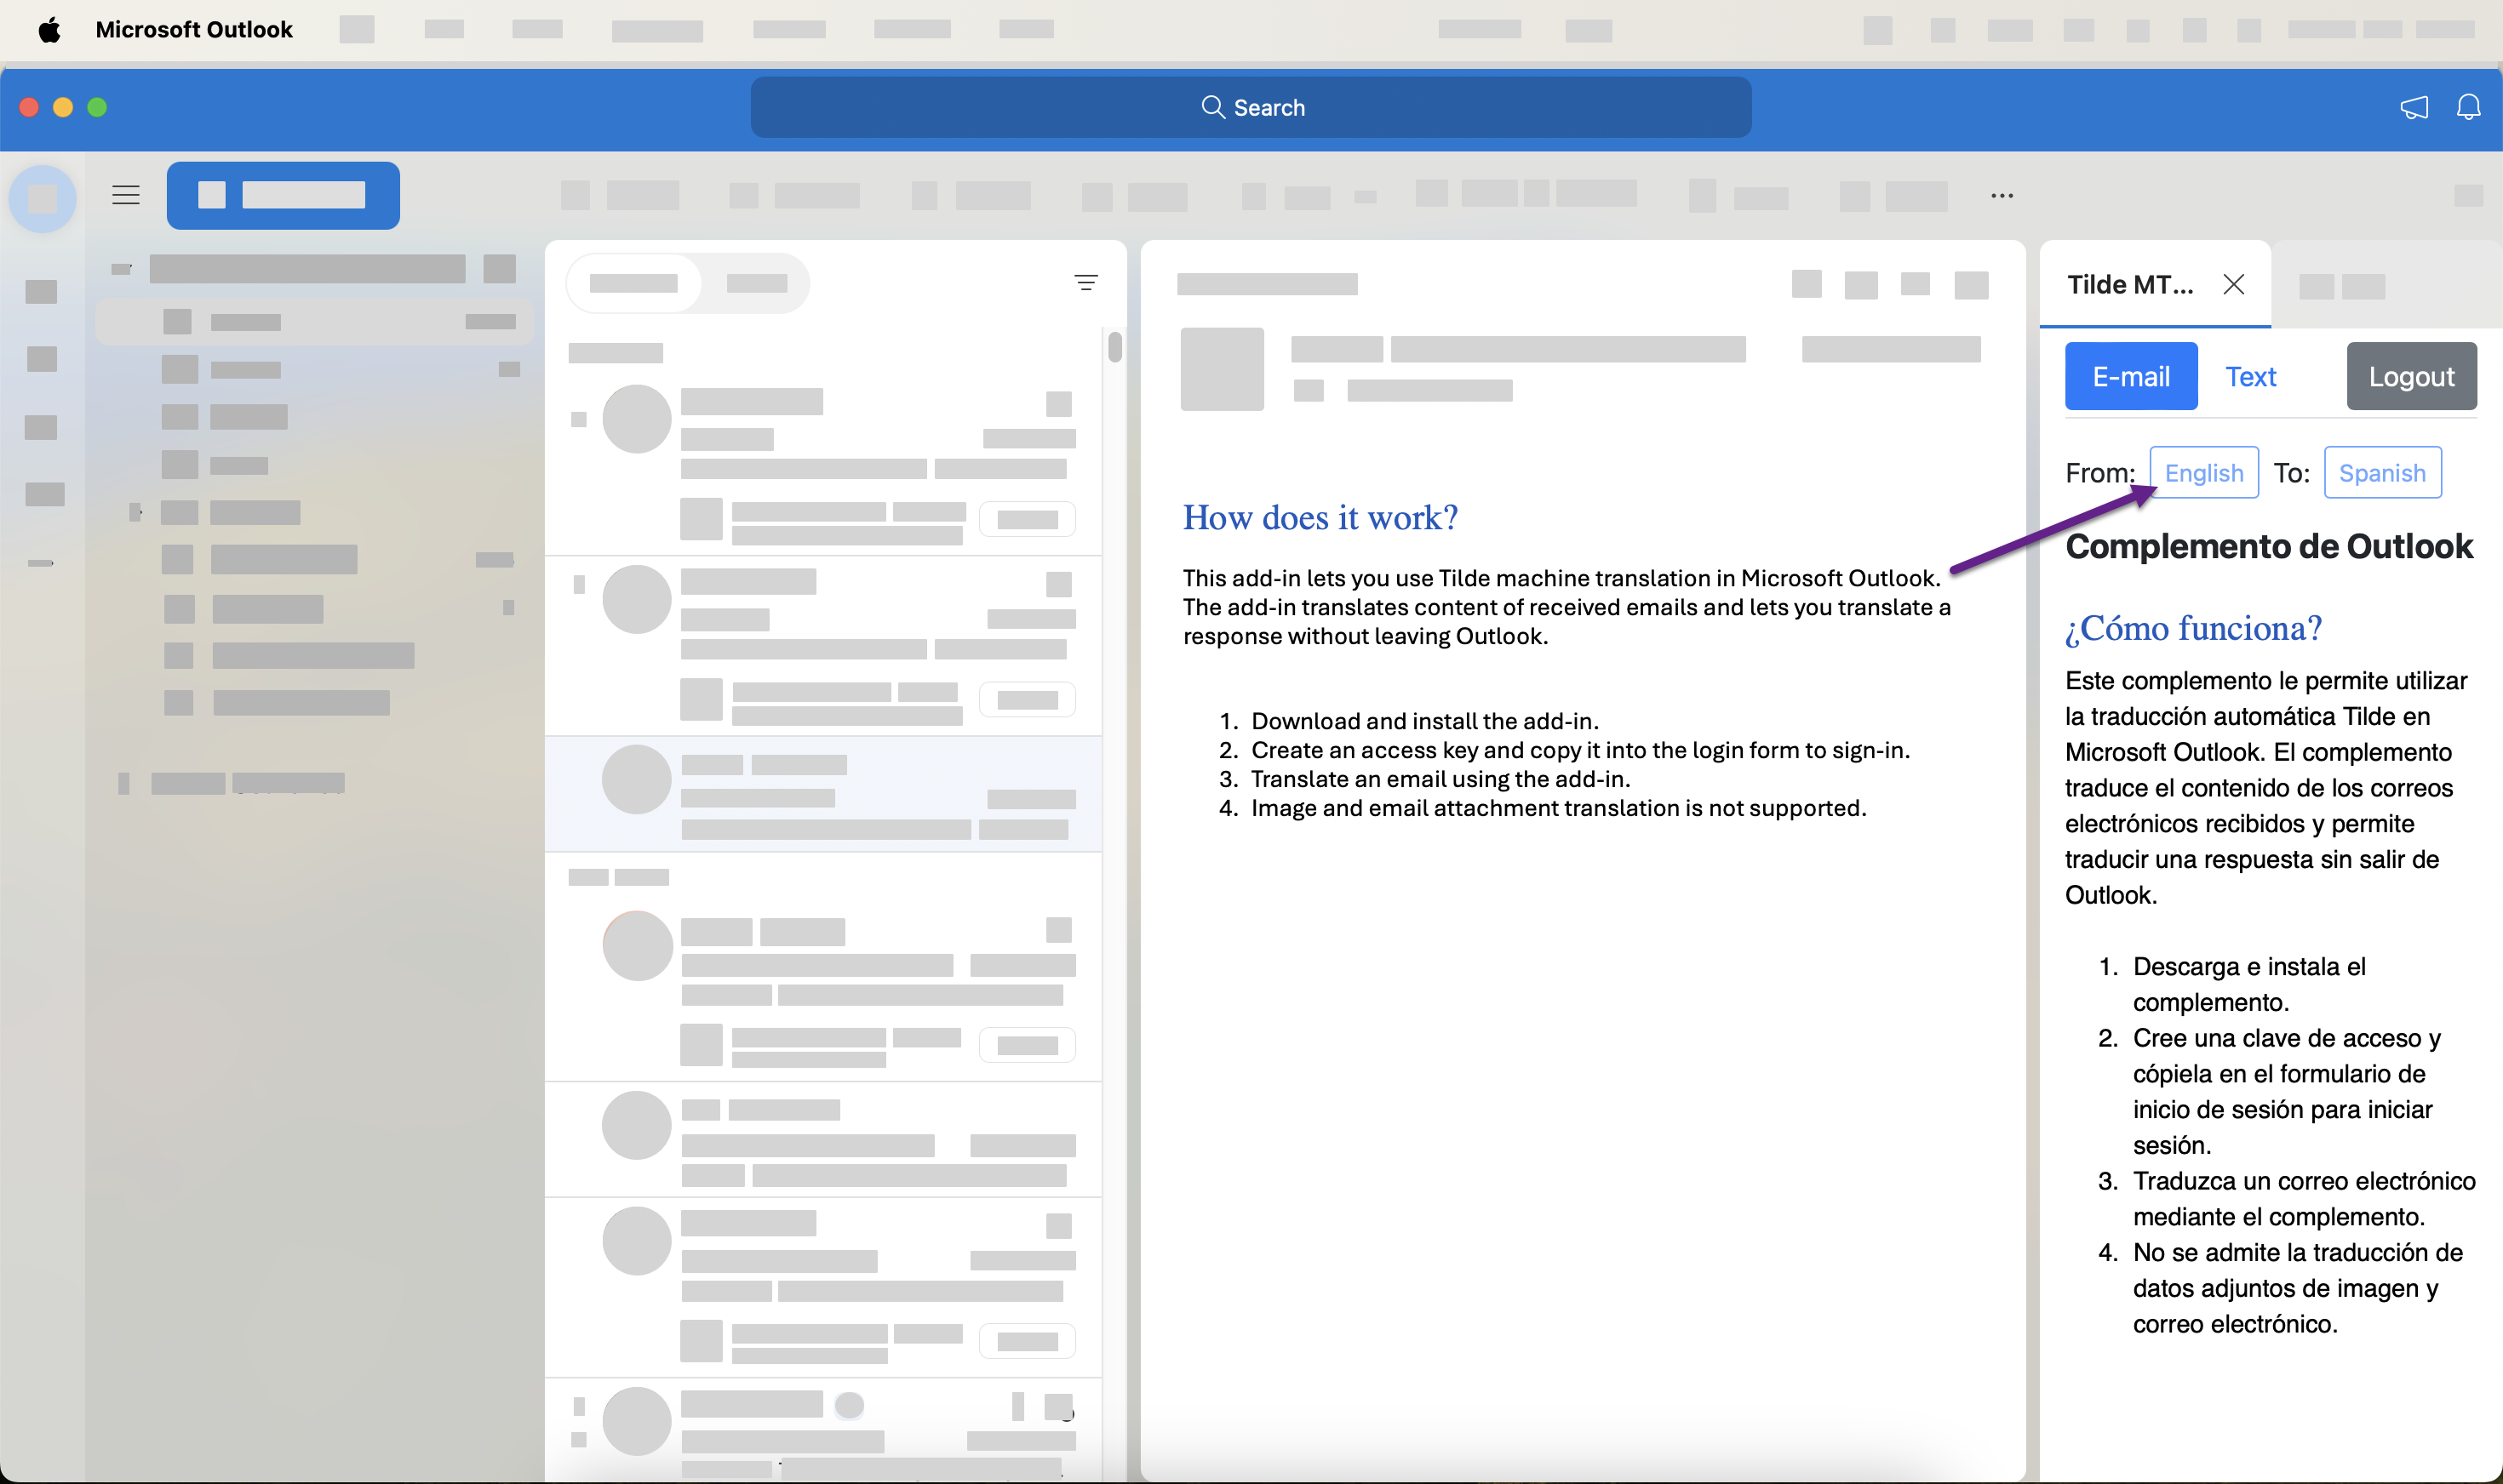
Task: Click the user profile avatar icon
Action: click(x=43, y=194)
